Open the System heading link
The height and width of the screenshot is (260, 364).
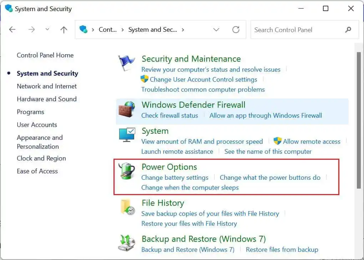(155, 131)
